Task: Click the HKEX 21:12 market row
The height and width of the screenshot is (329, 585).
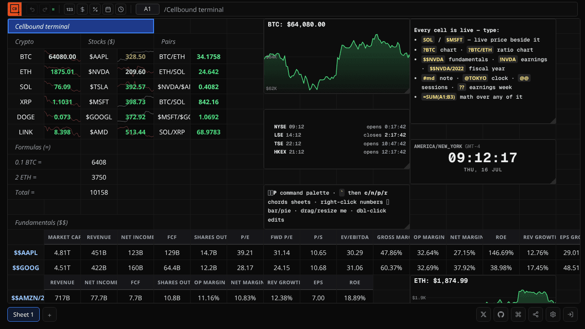Action: point(340,152)
